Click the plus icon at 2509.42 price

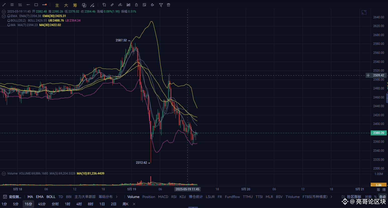tap(368, 75)
